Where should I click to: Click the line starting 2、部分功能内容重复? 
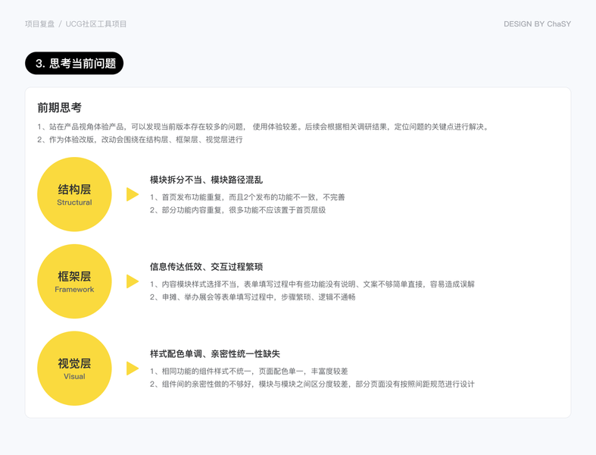(x=238, y=210)
